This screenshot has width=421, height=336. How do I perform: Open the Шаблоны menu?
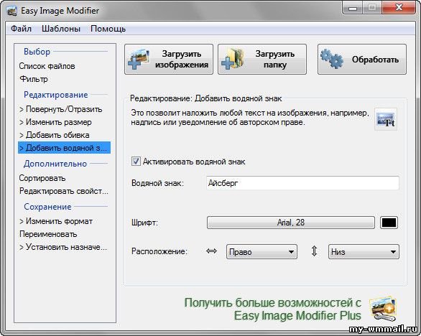pyautogui.click(x=61, y=29)
